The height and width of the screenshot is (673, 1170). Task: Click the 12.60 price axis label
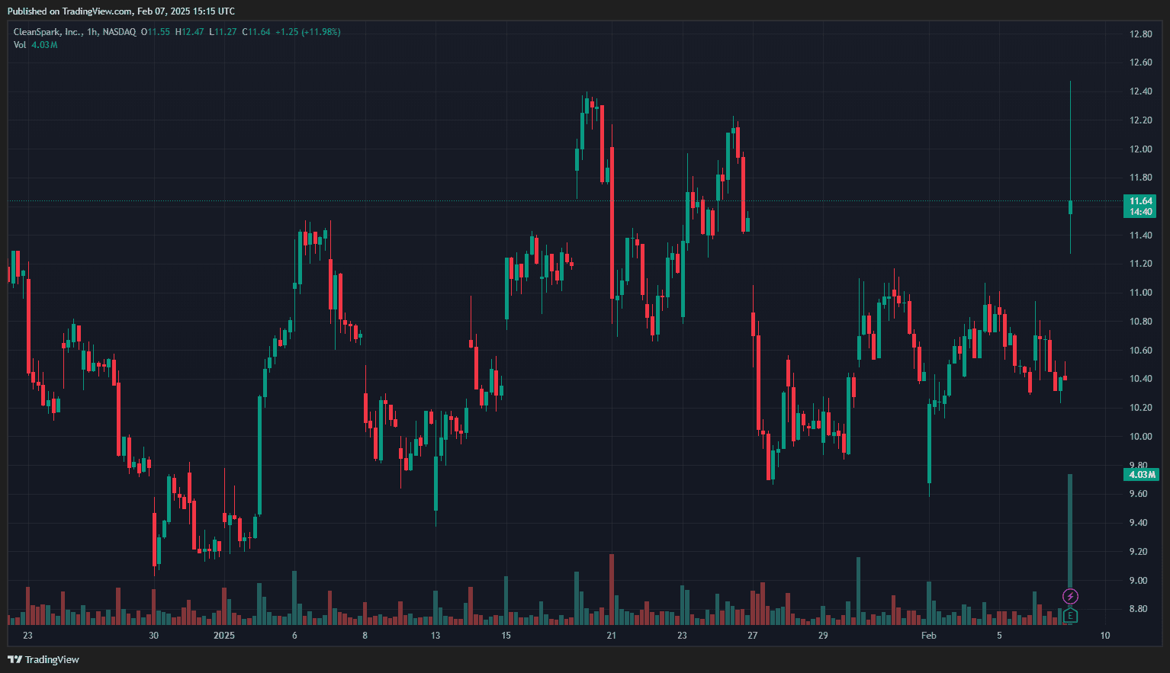click(x=1141, y=62)
